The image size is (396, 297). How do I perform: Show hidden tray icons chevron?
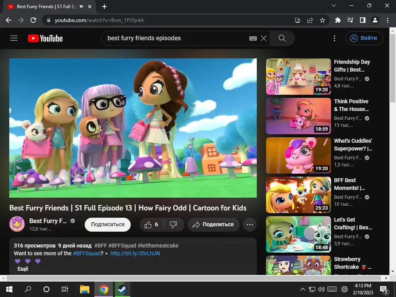pyautogui.click(x=302, y=289)
